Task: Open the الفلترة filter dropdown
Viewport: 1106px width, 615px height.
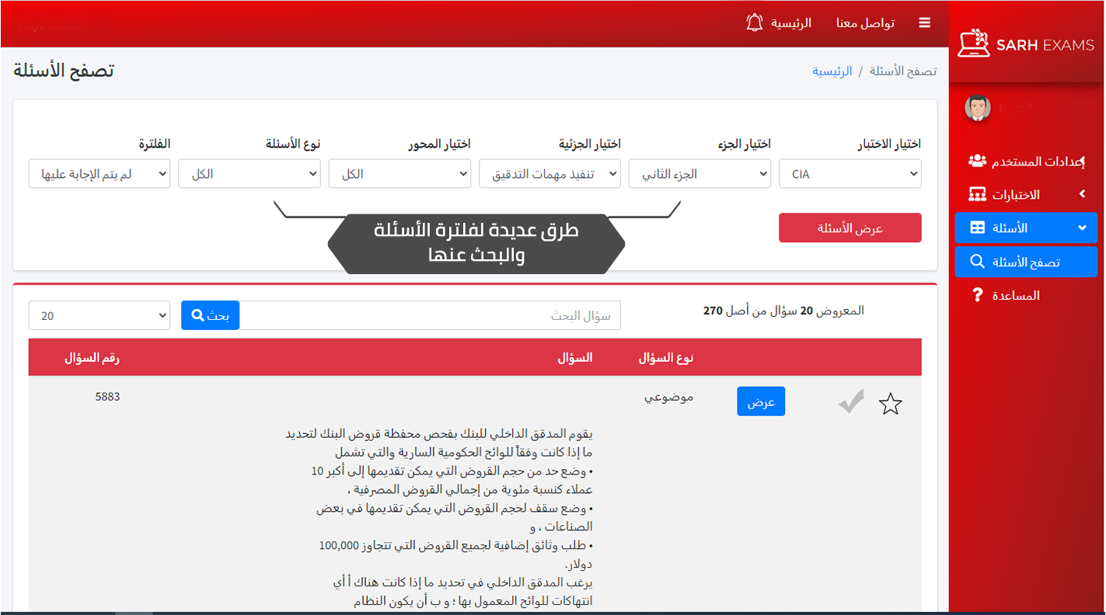Action: point(99,174)
